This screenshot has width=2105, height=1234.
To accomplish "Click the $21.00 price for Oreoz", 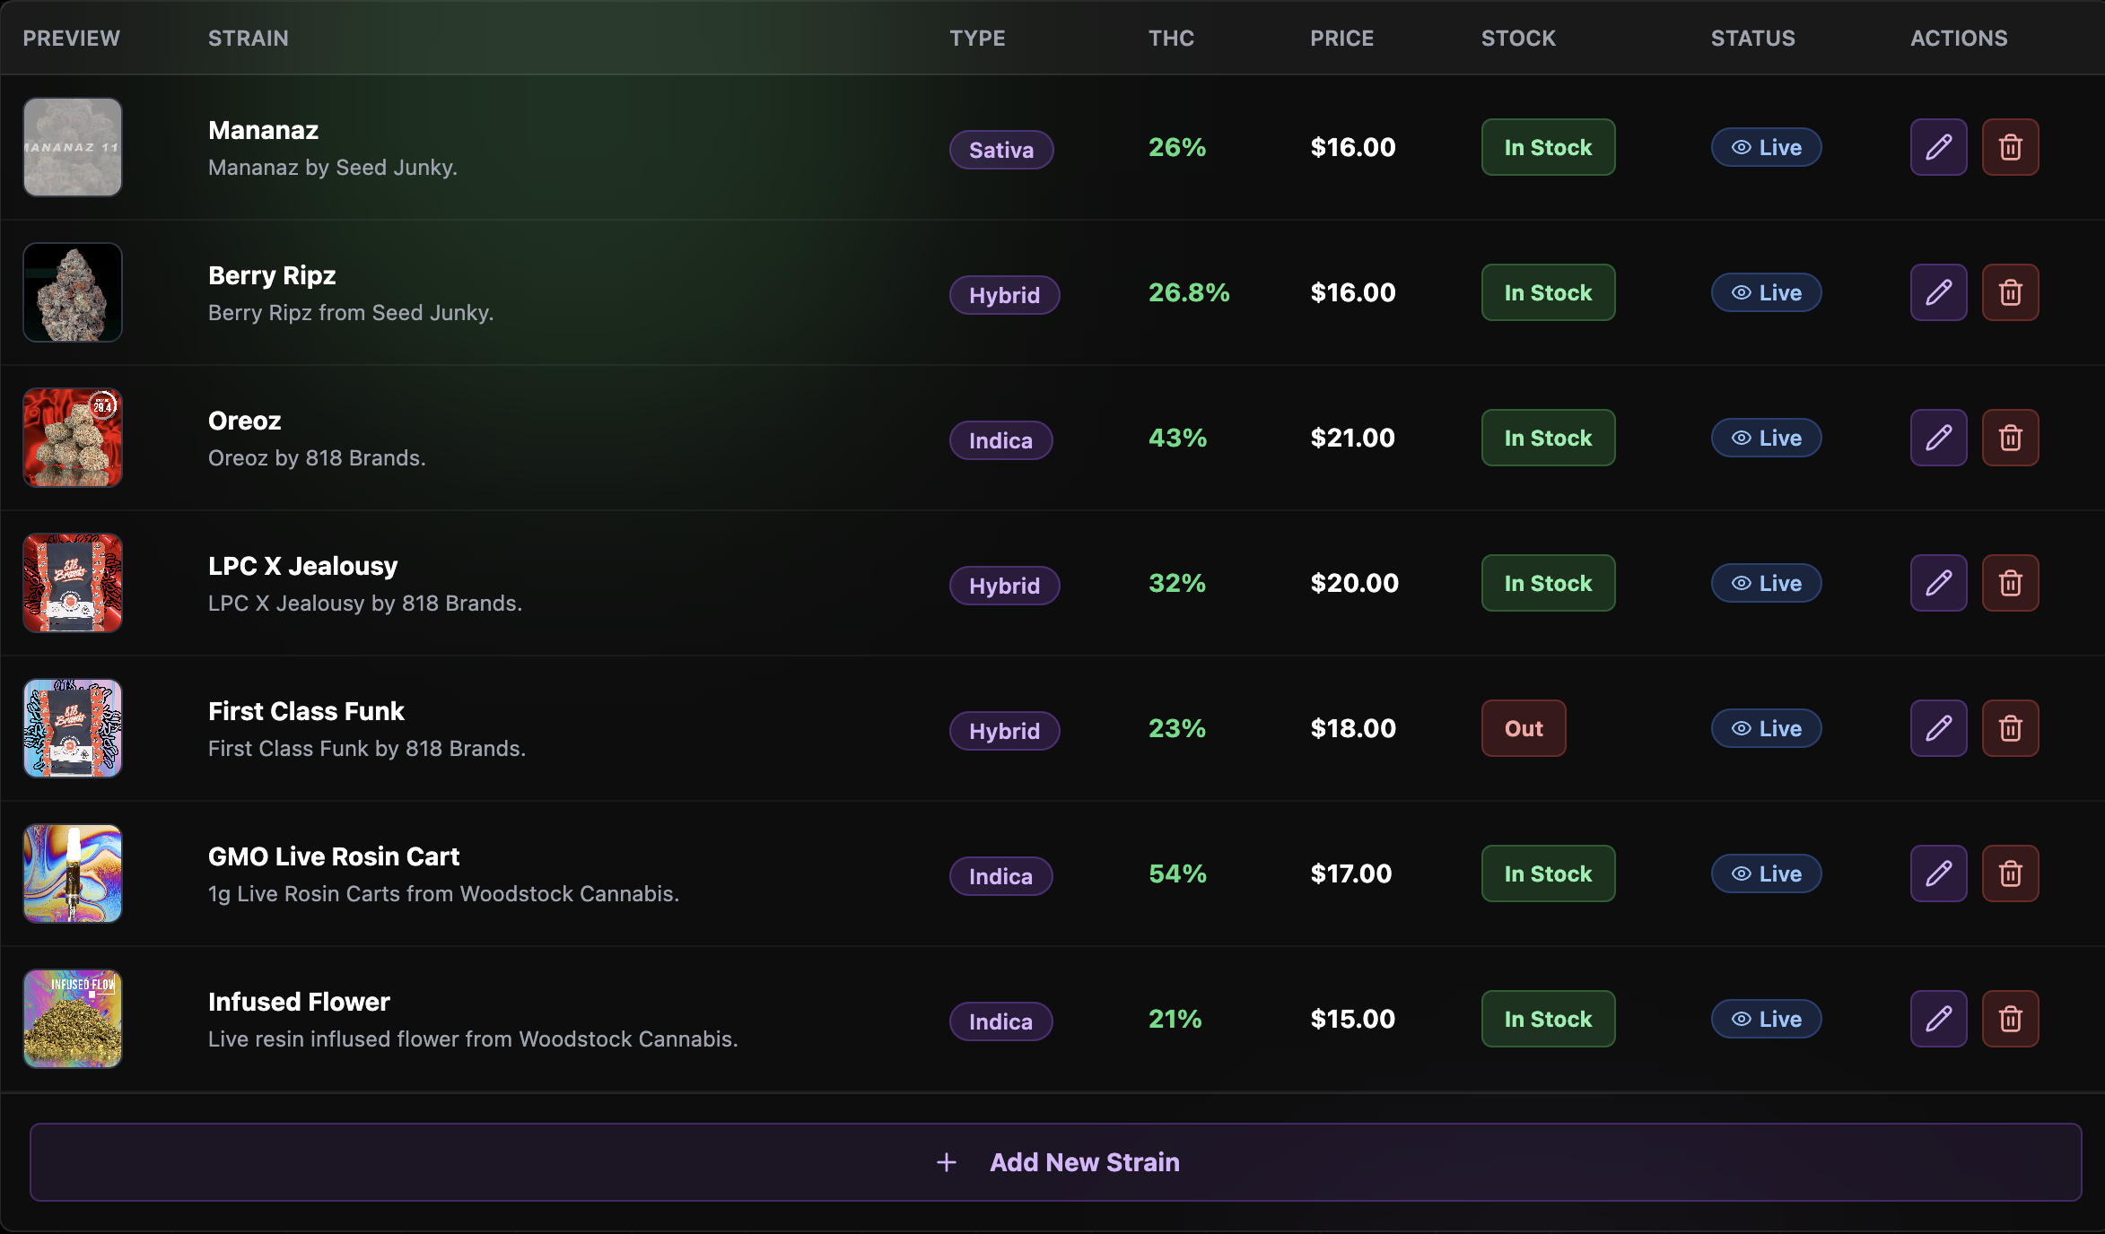I will [x=1352, y=438].
